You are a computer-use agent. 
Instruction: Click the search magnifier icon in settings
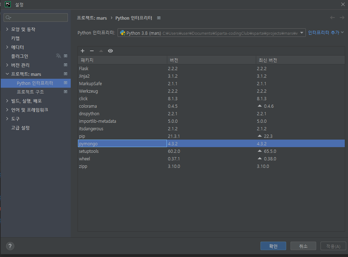tap(8, 18)
